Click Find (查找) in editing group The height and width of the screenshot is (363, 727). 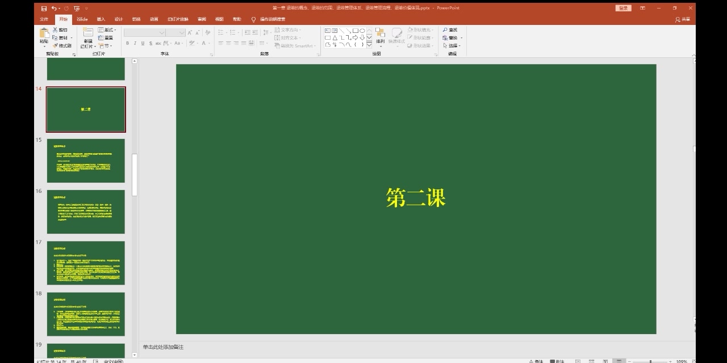pos(450,30)
